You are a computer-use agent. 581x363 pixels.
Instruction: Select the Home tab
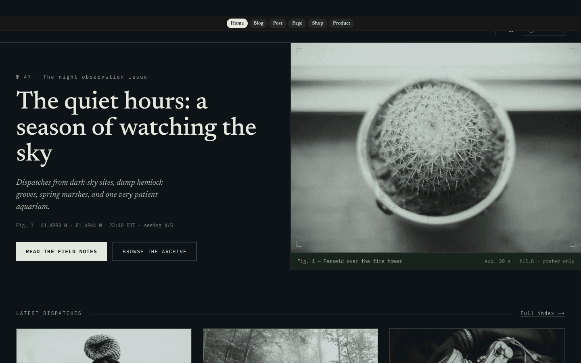[237, 23]
